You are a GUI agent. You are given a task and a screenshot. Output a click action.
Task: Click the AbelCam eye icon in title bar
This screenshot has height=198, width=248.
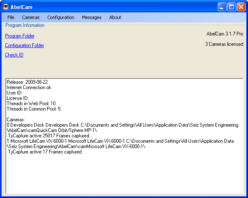6,7
